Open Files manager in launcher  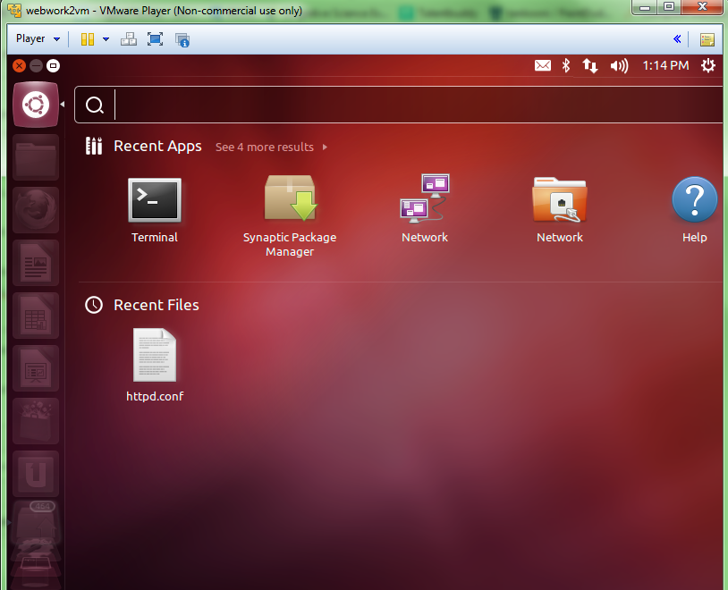36,157
